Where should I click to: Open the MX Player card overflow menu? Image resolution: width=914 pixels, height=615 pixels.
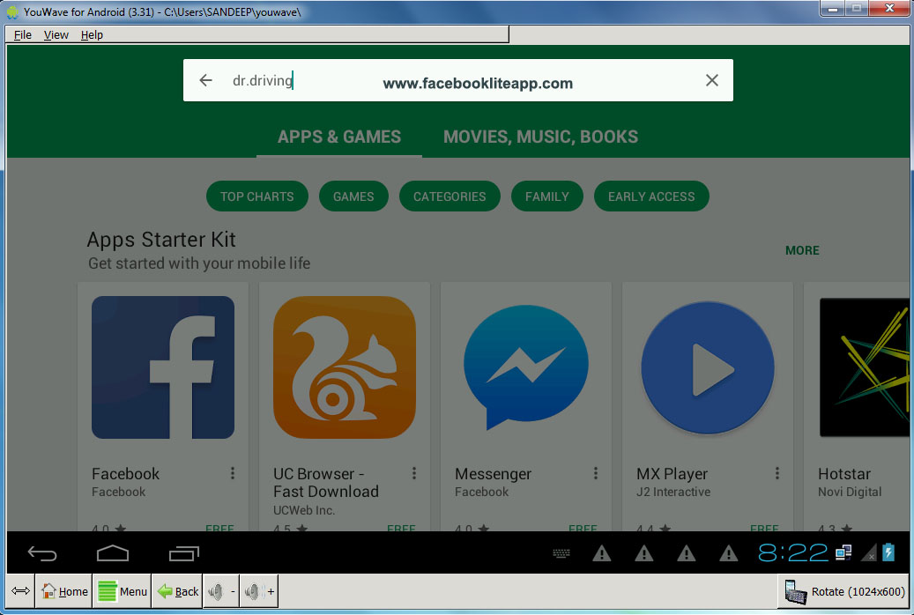pos(777,473)
